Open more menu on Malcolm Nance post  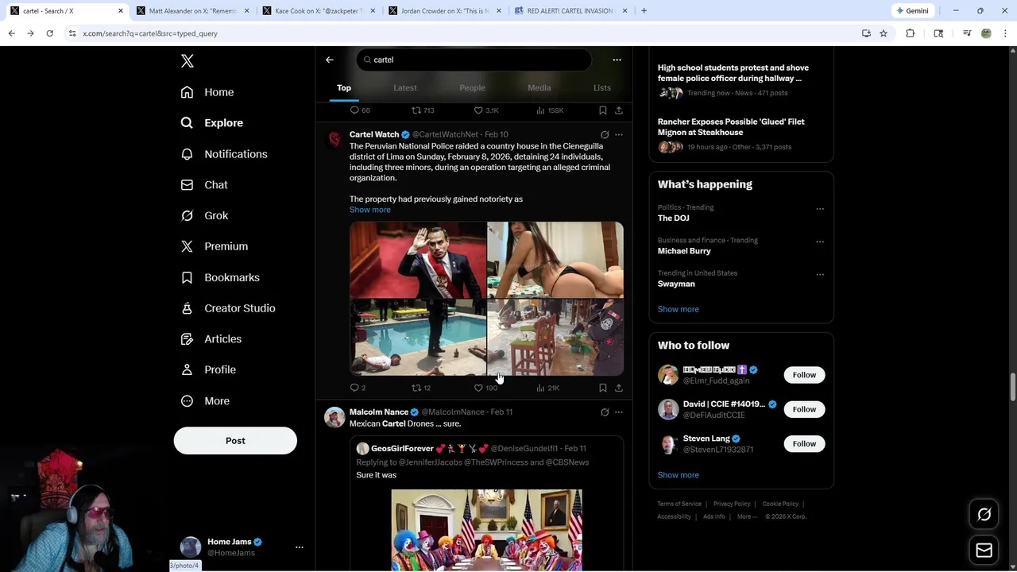pyautogui.click(x=619, y=412)
